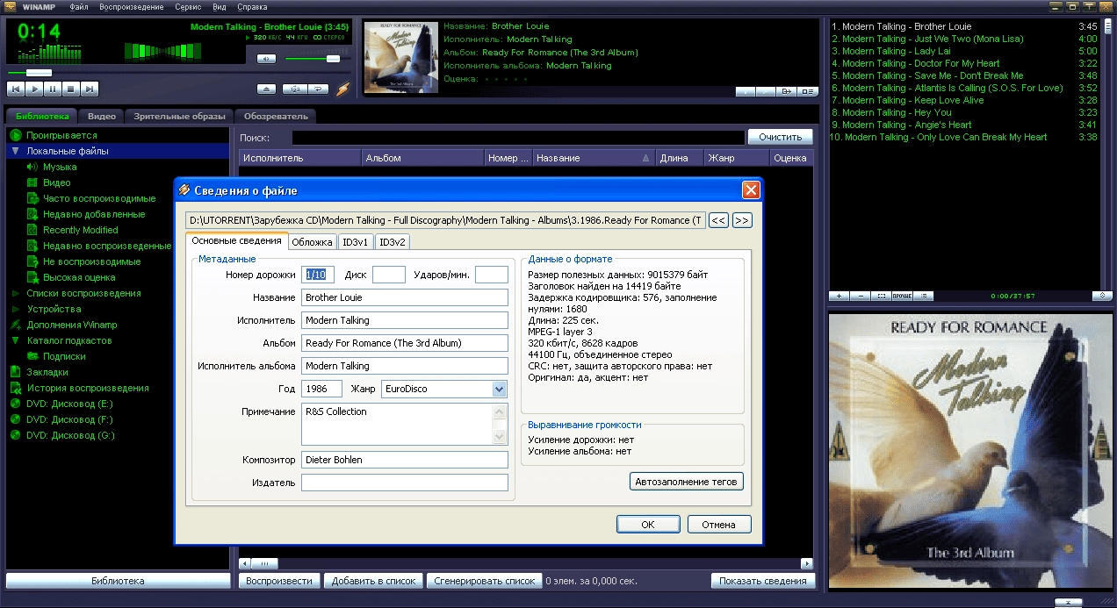Sort library by Длина column
The width and height of the screenshot is (1117, 608).
coord(680,158)
